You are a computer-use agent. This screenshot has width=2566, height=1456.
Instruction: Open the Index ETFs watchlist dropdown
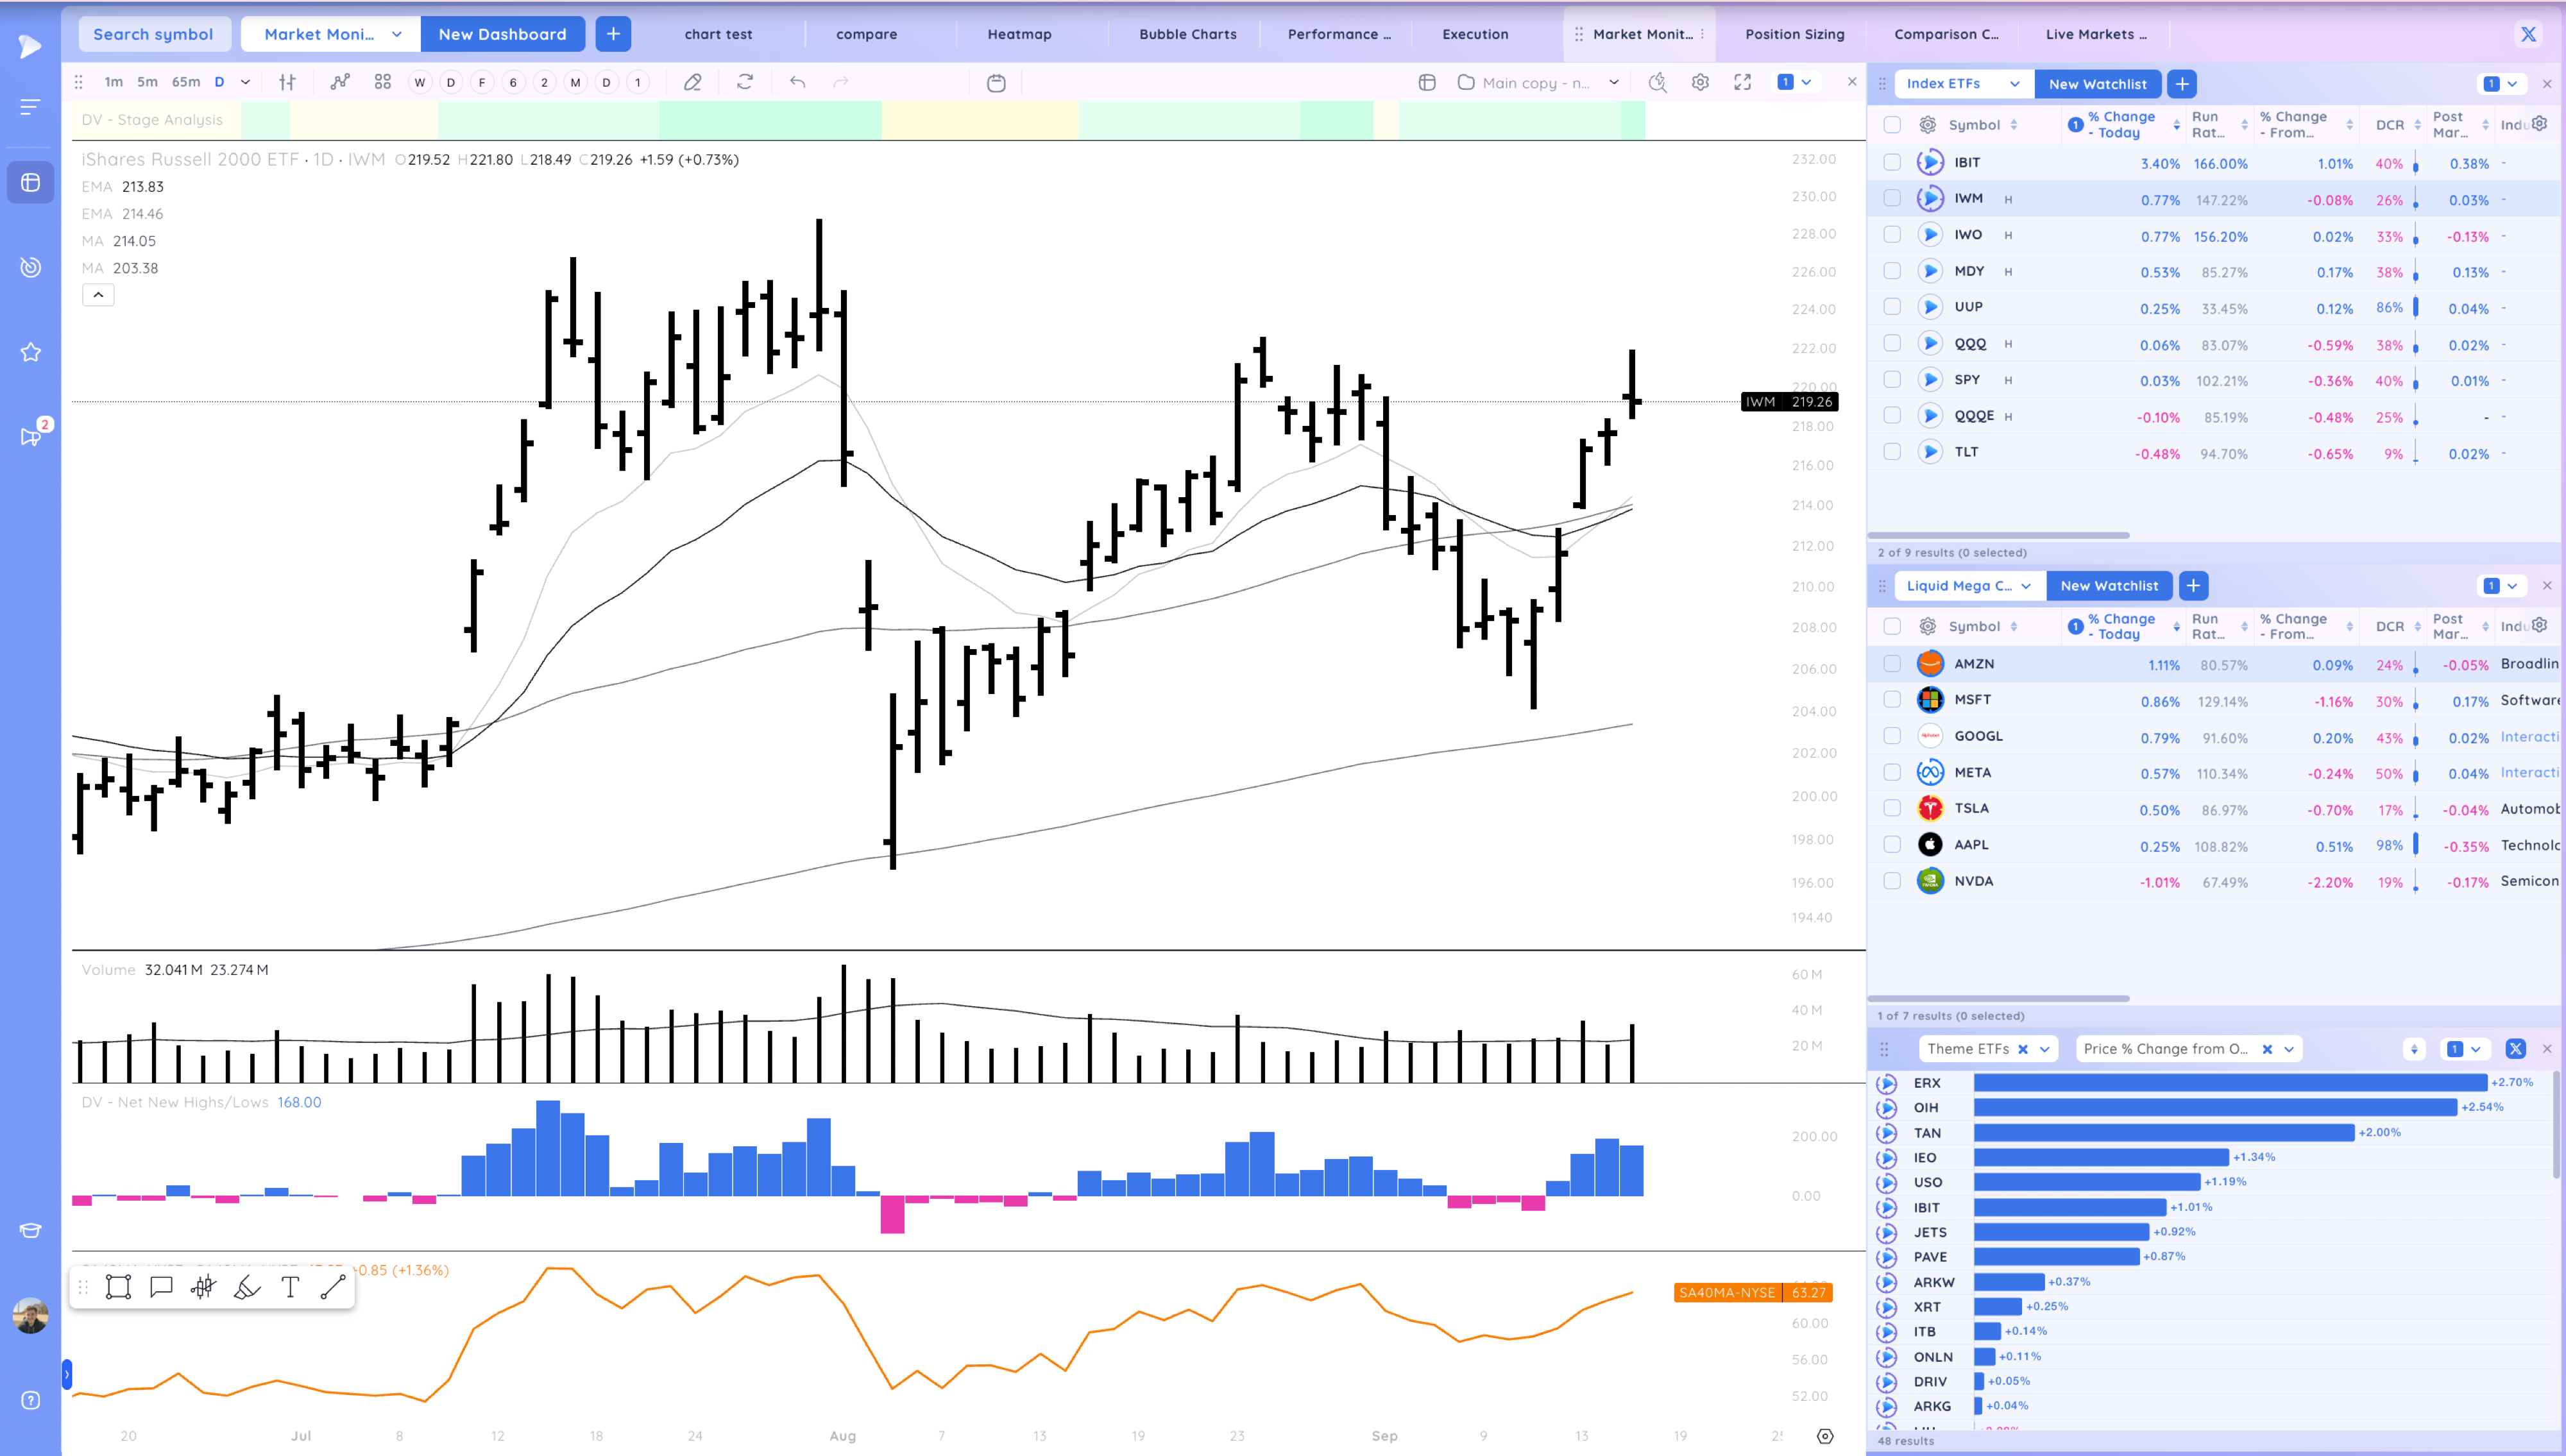[x=2014, y=84]
